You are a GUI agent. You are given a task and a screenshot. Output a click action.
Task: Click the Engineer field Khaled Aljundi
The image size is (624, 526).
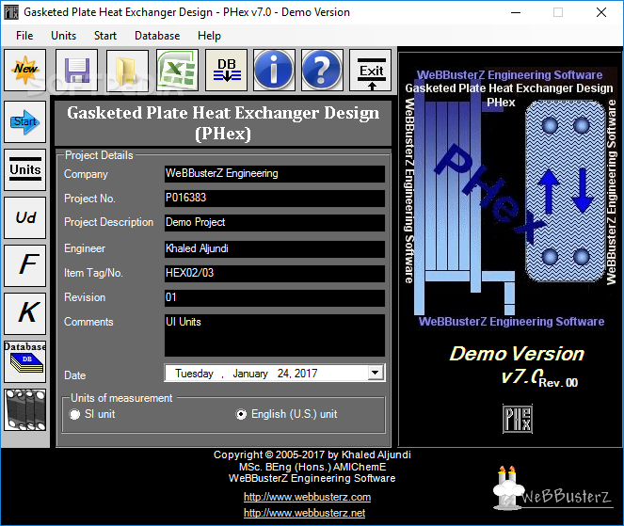[275, 249]
